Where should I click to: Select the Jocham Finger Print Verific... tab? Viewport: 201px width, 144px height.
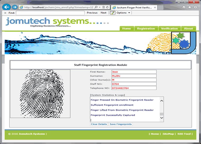pyautogui.click(x=134, y=7)
